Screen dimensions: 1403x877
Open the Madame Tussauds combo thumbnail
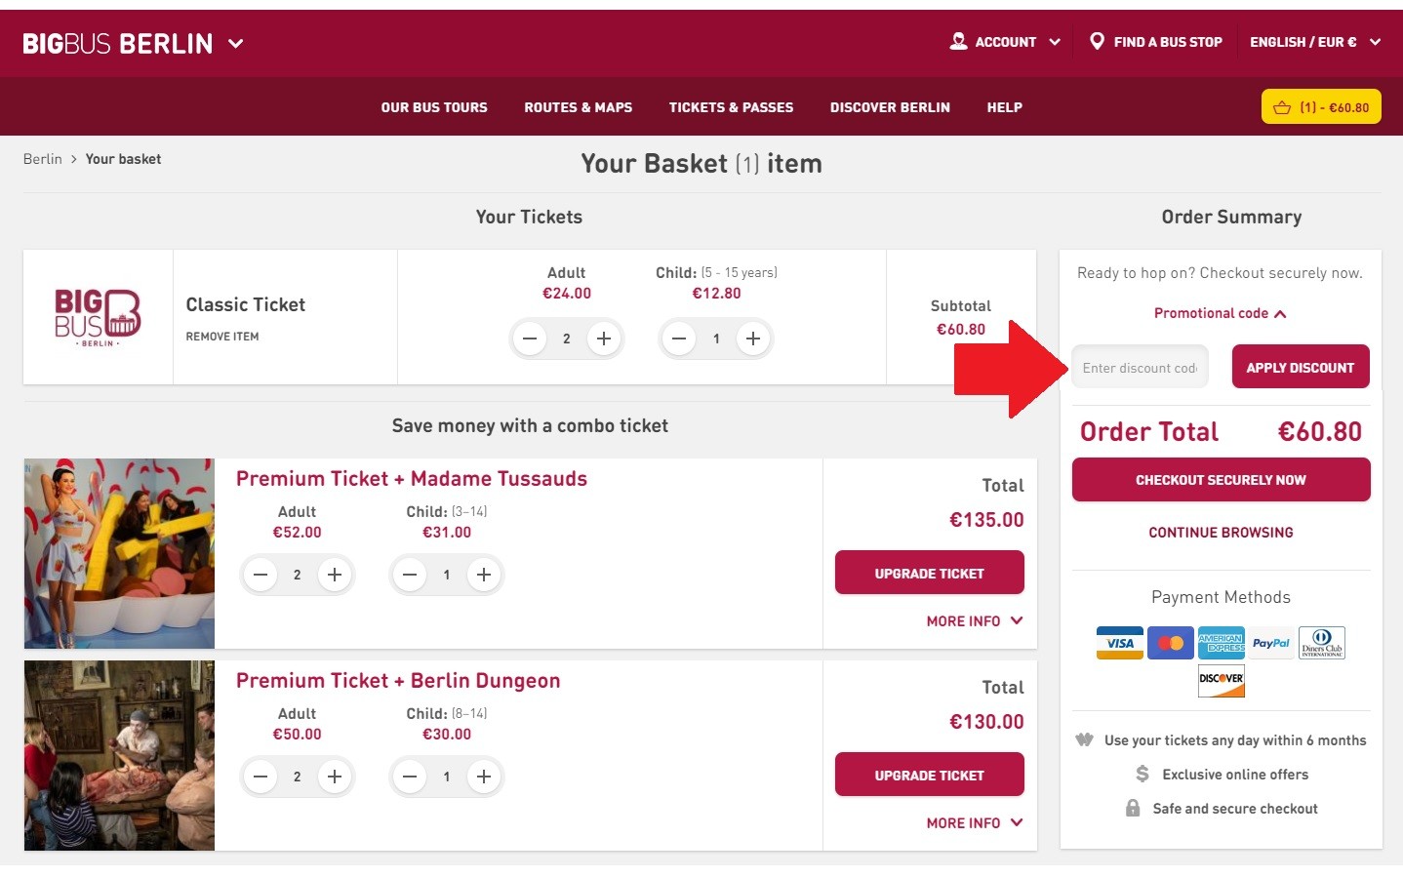119,553
